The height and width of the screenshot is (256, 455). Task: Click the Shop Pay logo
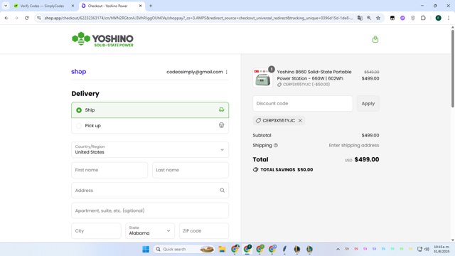79,72
